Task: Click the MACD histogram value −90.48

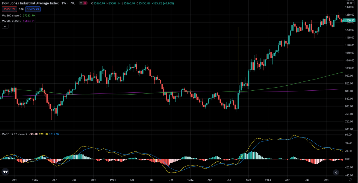Action: click(x=33, y=134)
